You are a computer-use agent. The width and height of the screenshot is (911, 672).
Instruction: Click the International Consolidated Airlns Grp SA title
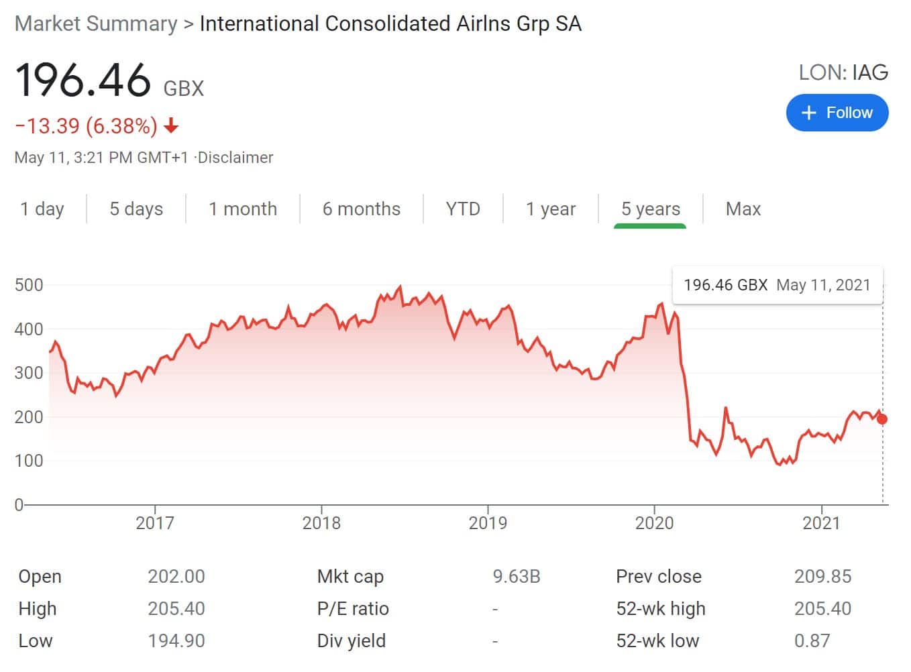pos(390,23)
